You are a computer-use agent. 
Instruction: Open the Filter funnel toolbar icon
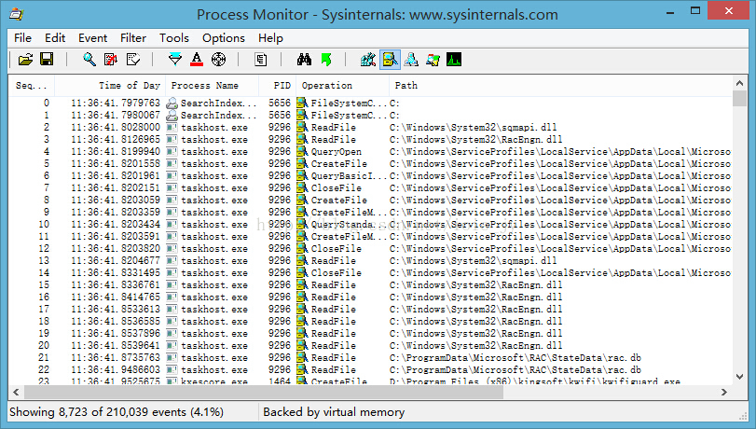175,60
